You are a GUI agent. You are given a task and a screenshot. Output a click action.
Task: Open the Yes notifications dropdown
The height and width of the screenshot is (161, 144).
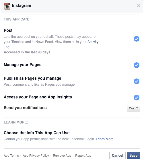coord(133,108)
